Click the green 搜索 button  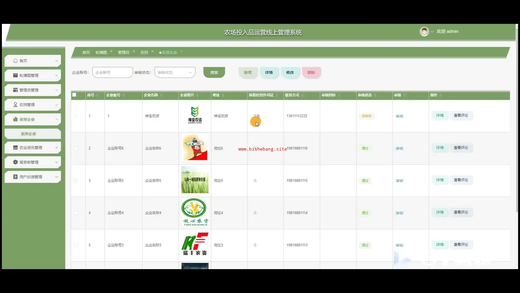[x=214, y=72]
